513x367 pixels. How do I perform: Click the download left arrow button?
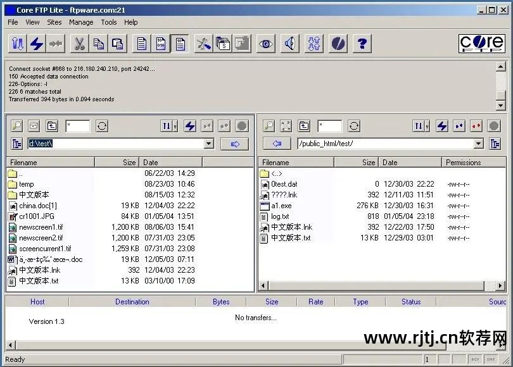point(277,144)
